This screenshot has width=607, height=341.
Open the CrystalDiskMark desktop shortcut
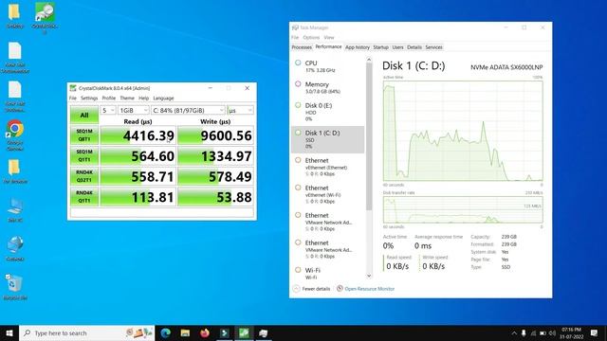click(45, 17)
